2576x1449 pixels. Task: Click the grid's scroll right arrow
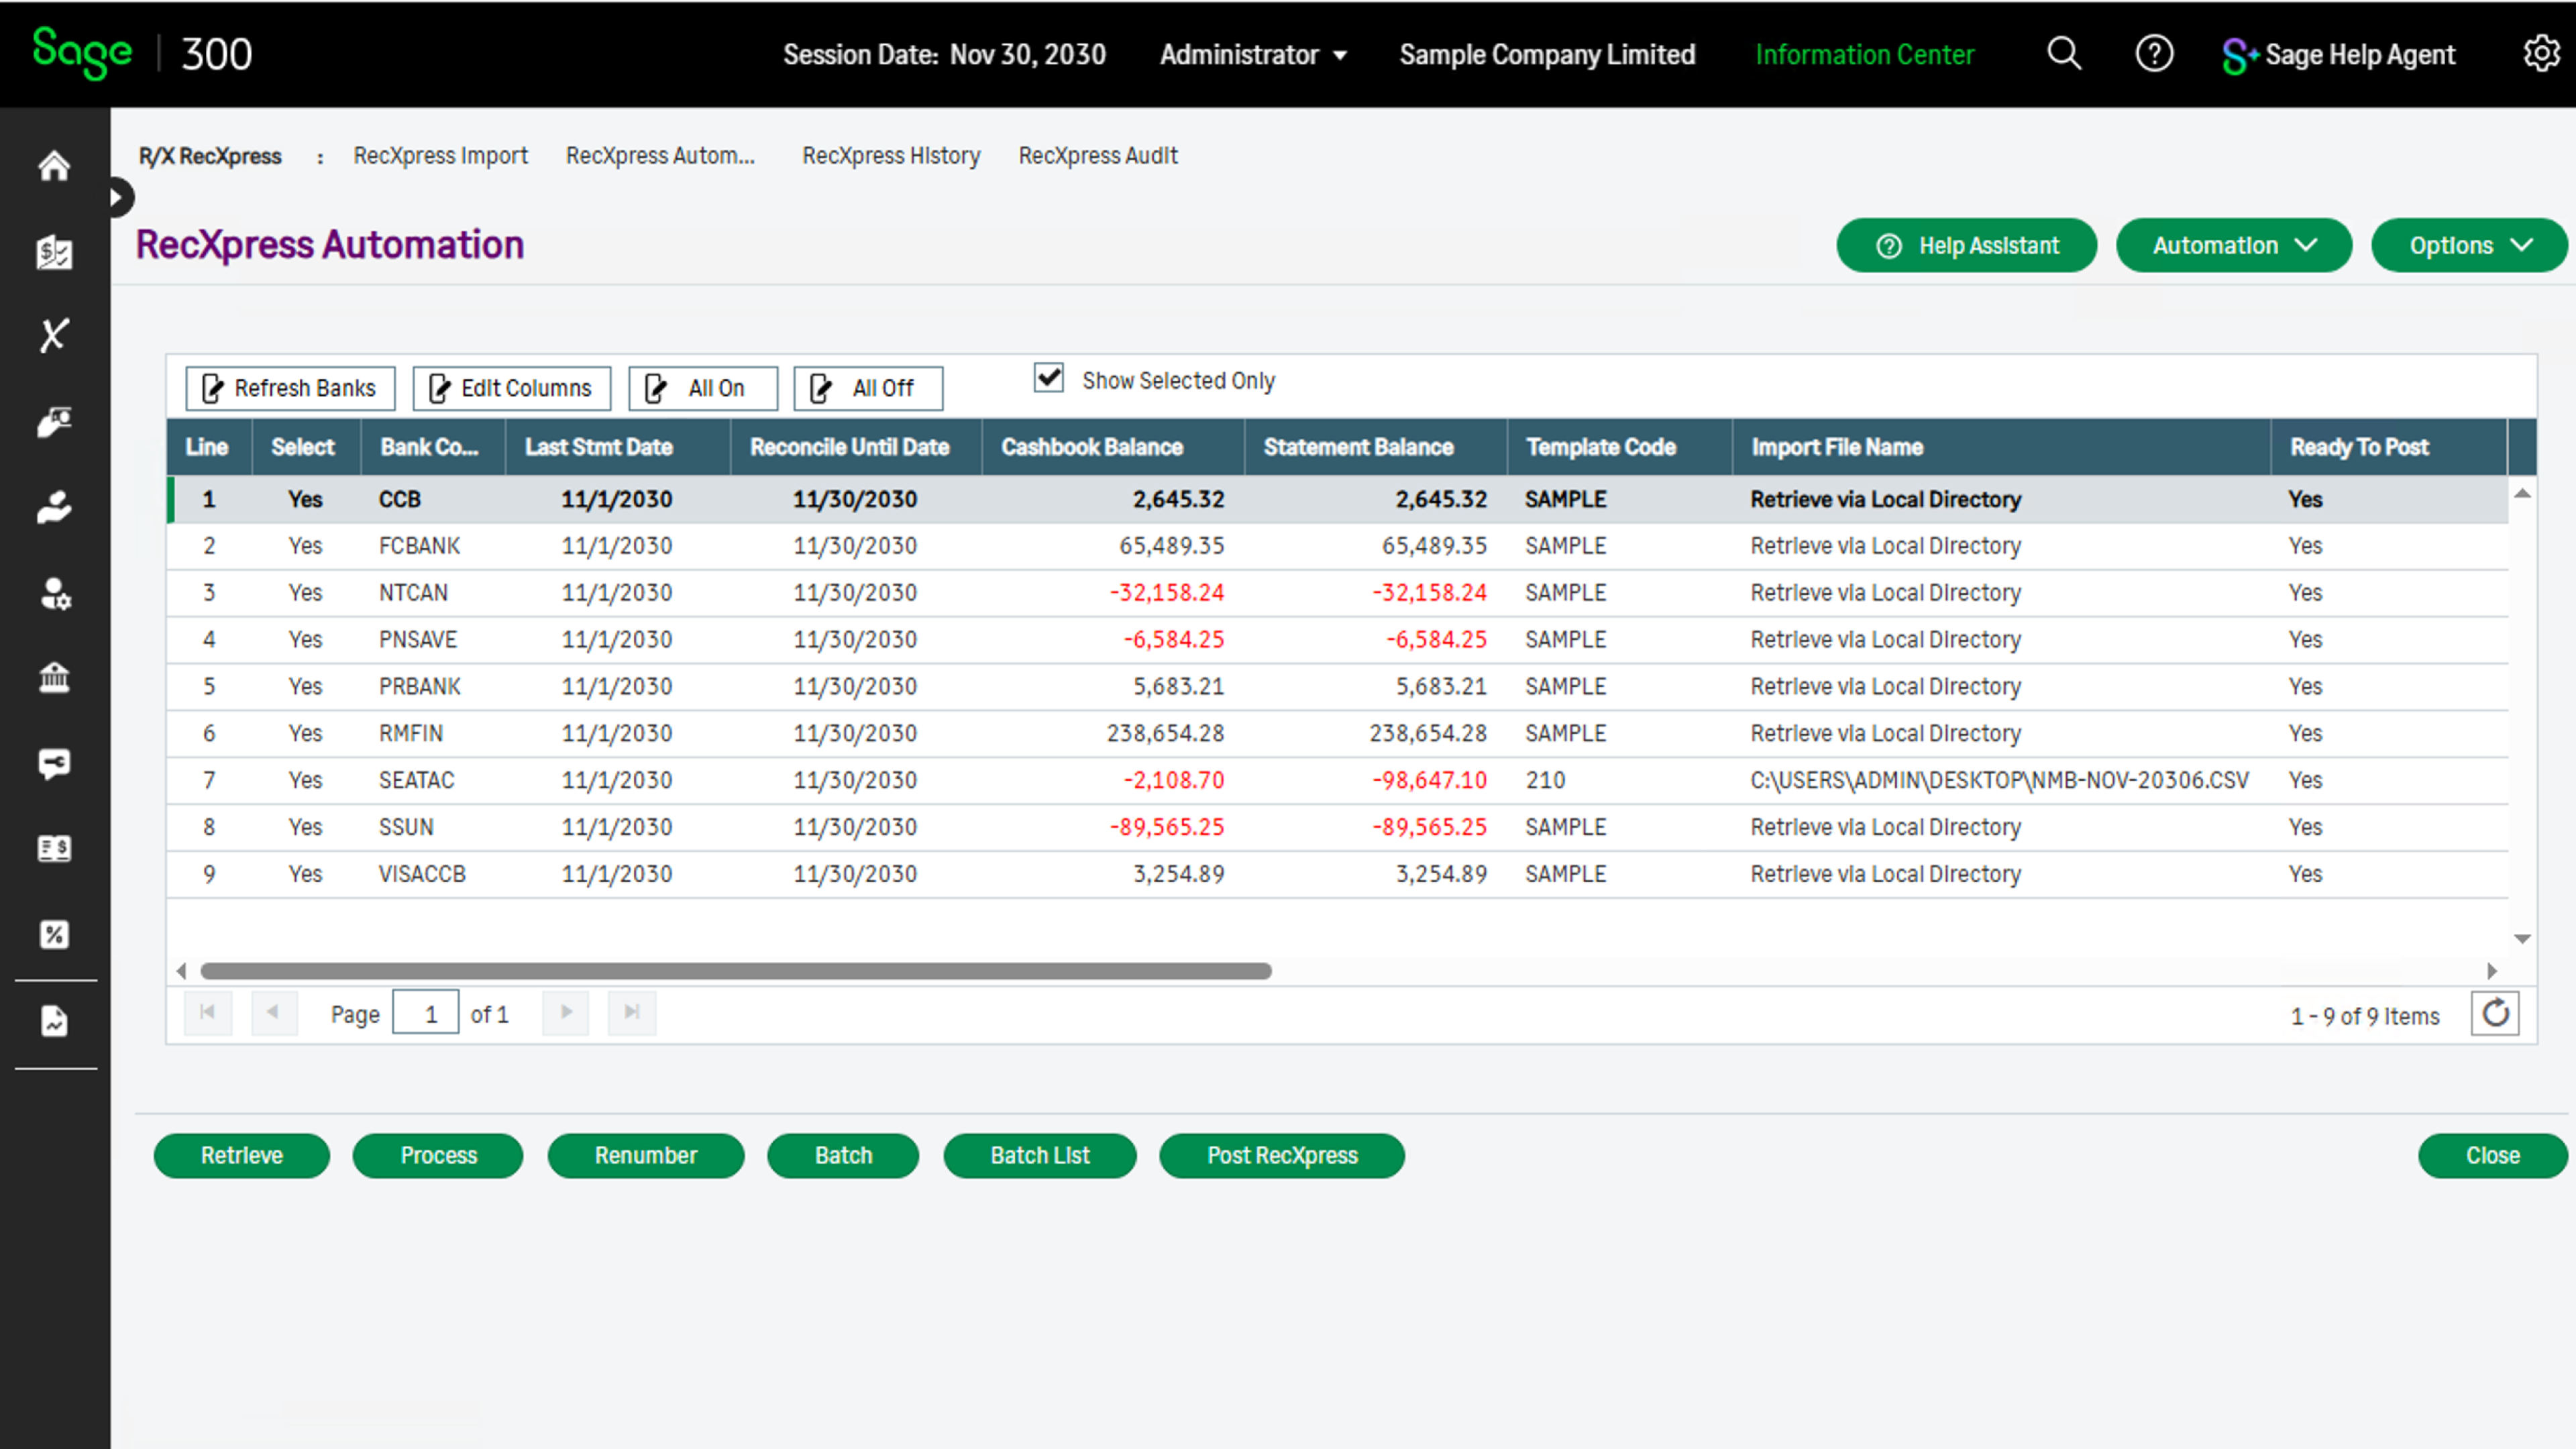pos(2492,971)
